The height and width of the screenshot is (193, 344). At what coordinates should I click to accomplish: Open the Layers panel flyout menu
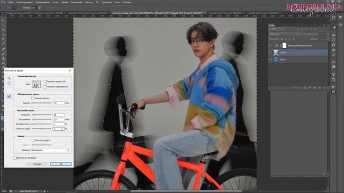tap(328, 25)
